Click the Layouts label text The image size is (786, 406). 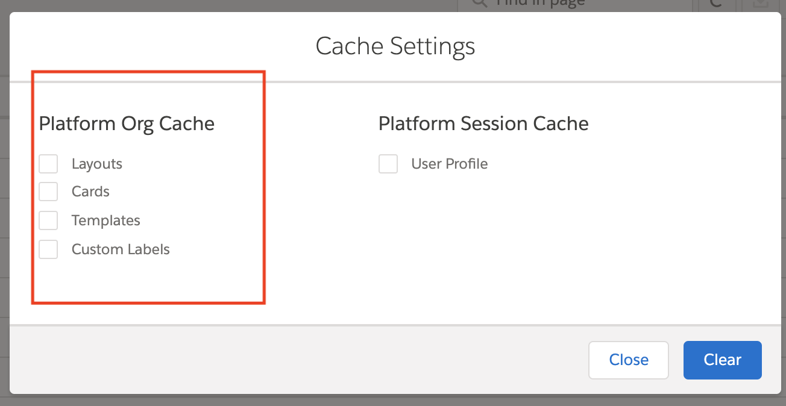click(x=97, y=164)
